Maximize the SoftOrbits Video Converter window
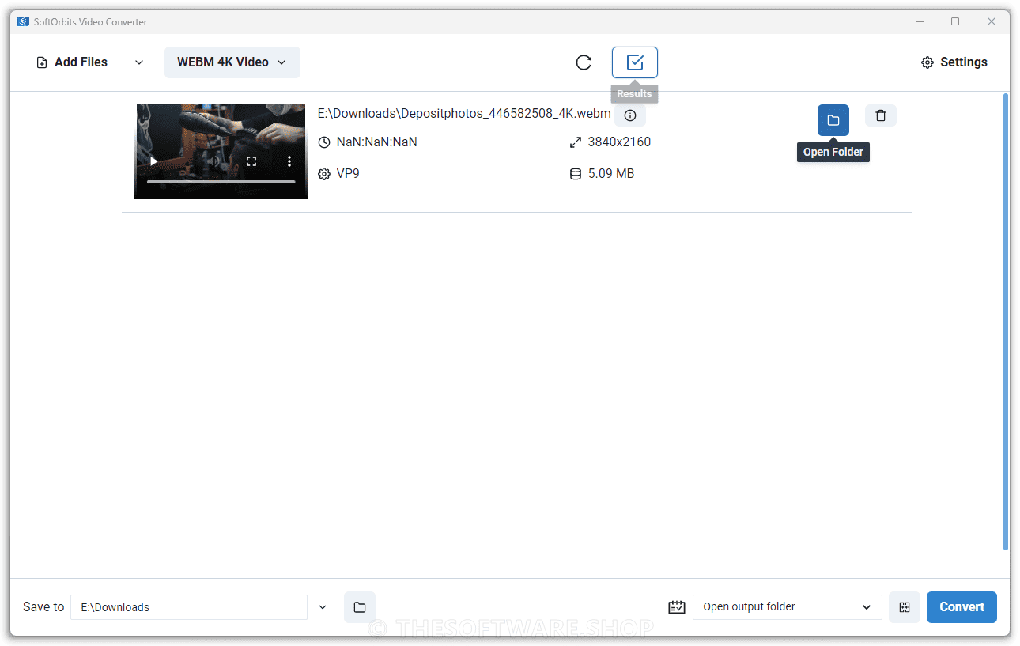The width and height of the screenshot is (1020, 646). 955,21
